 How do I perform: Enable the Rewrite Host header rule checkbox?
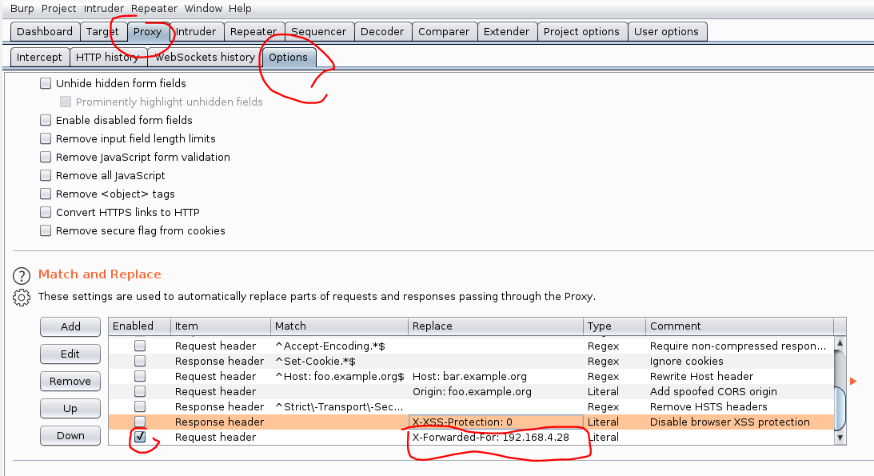click(x=140, y=376)
